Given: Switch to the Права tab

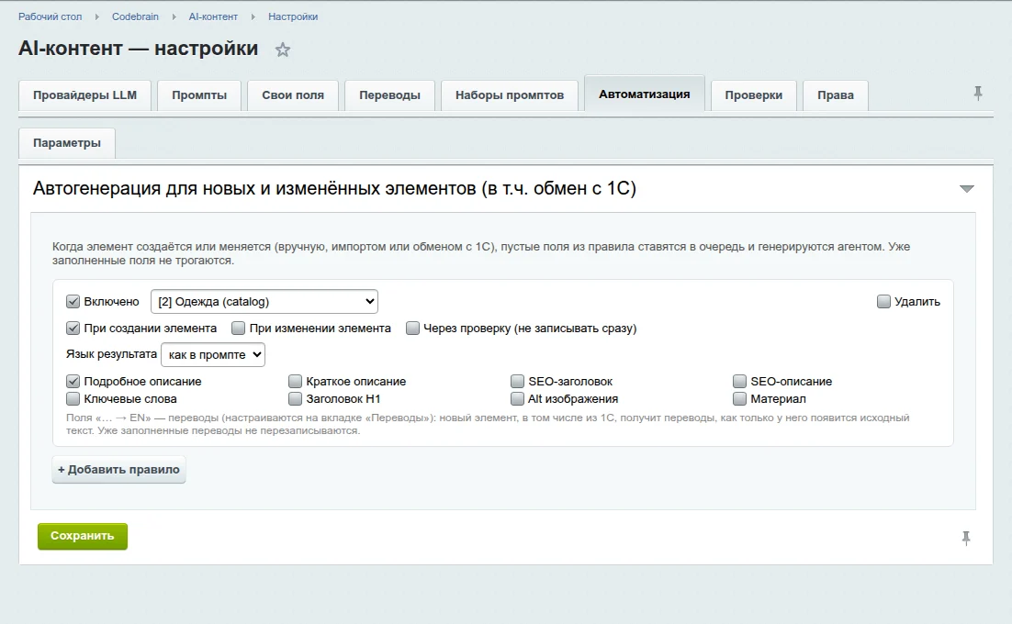Looking at the screenshot, I should [835, 95].
